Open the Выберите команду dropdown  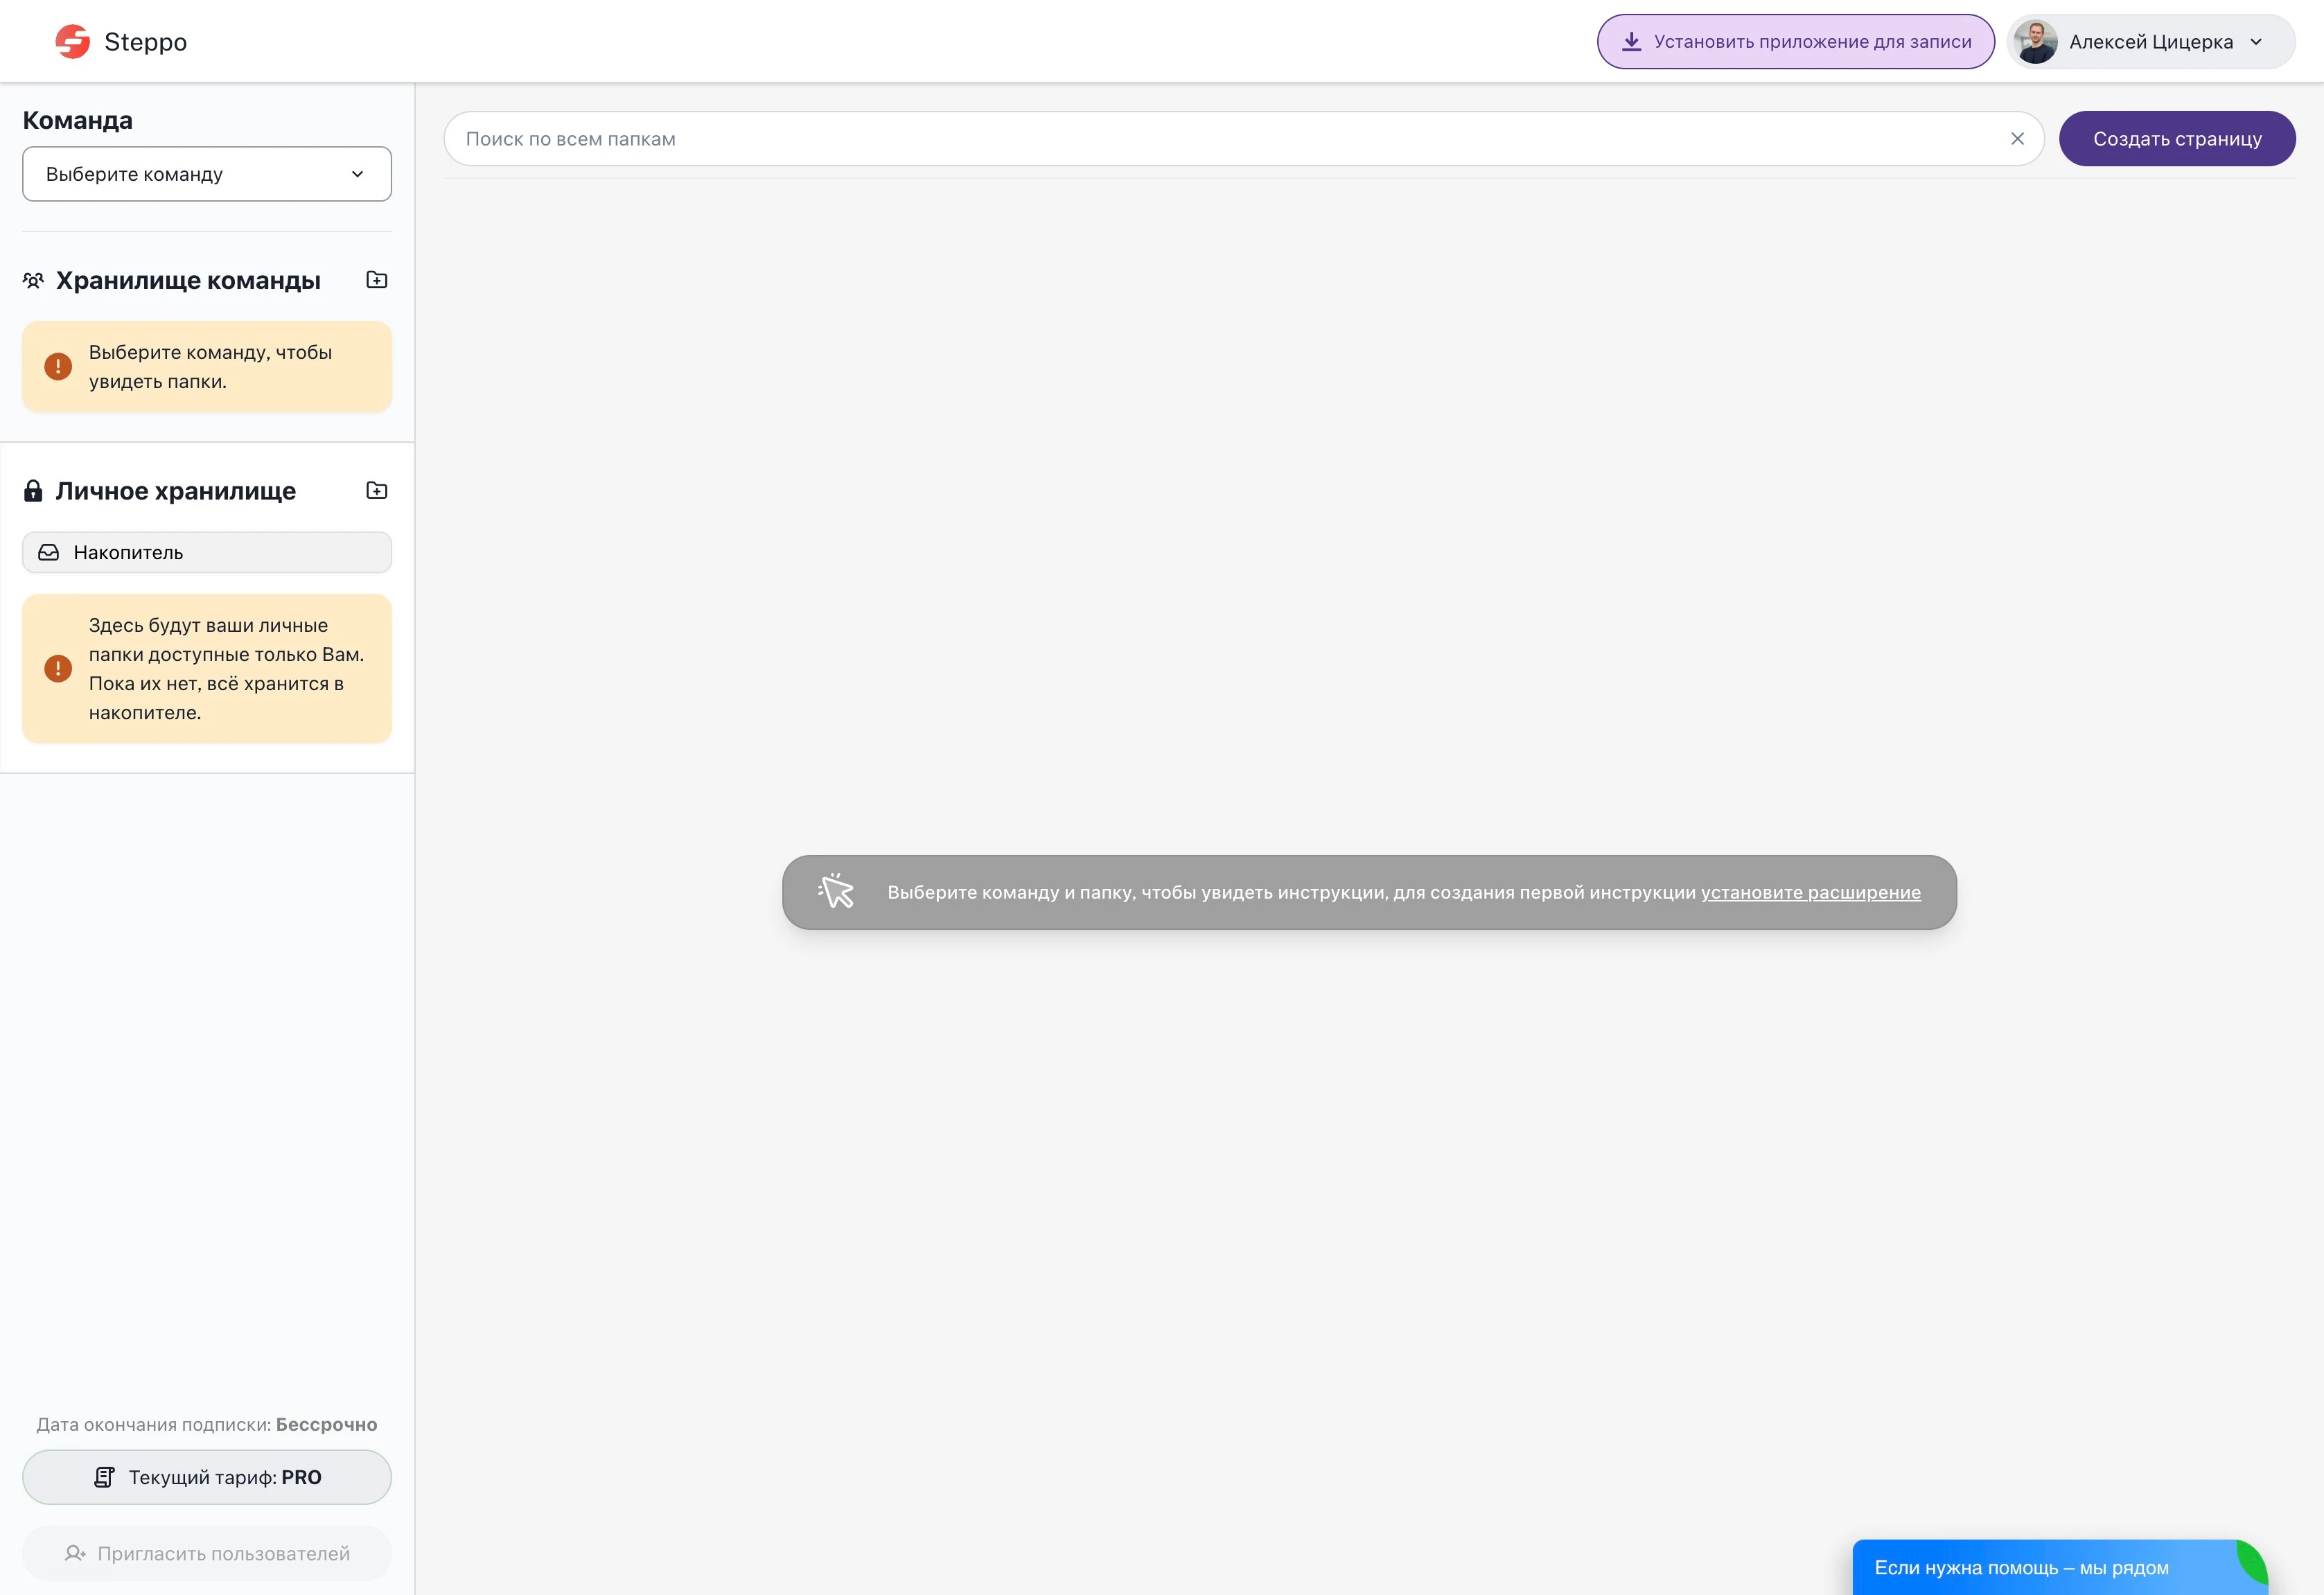pos(207,174)
